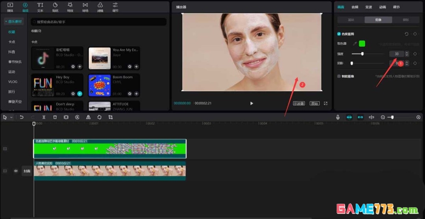Switch to the 变速 speed tab
425x219 pixels.
coord(368,7)
